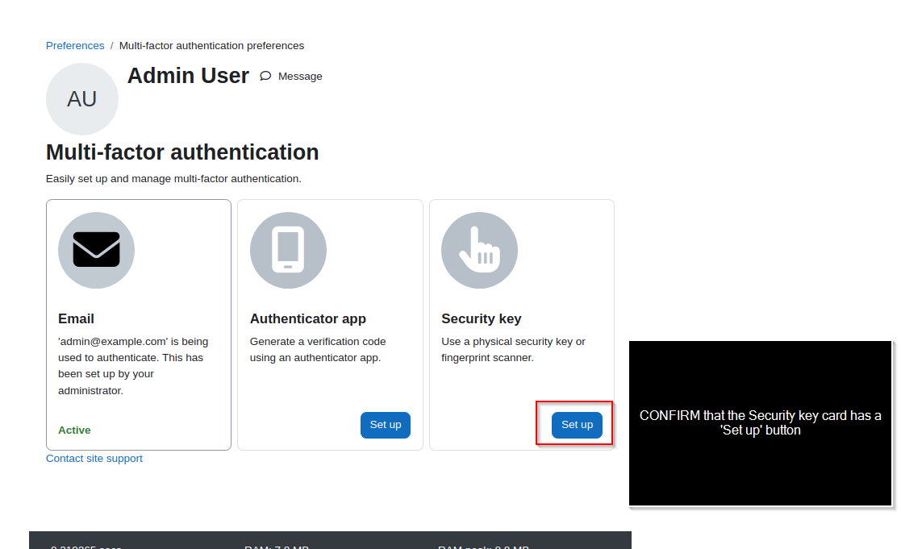
Task: Click the Security key card heading
Action: coord(482,318)
